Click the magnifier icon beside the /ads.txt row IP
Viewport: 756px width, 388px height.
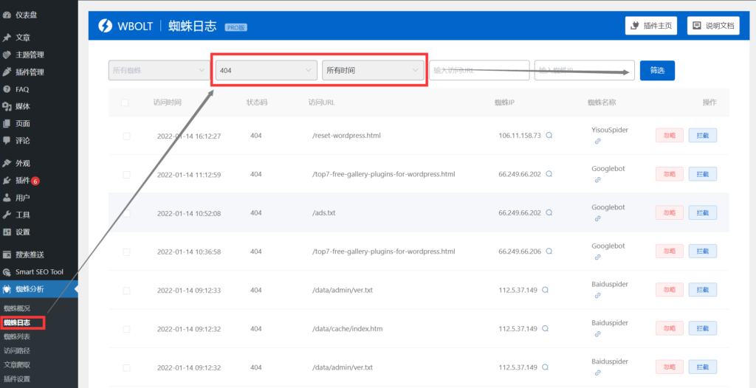[549, 213]
